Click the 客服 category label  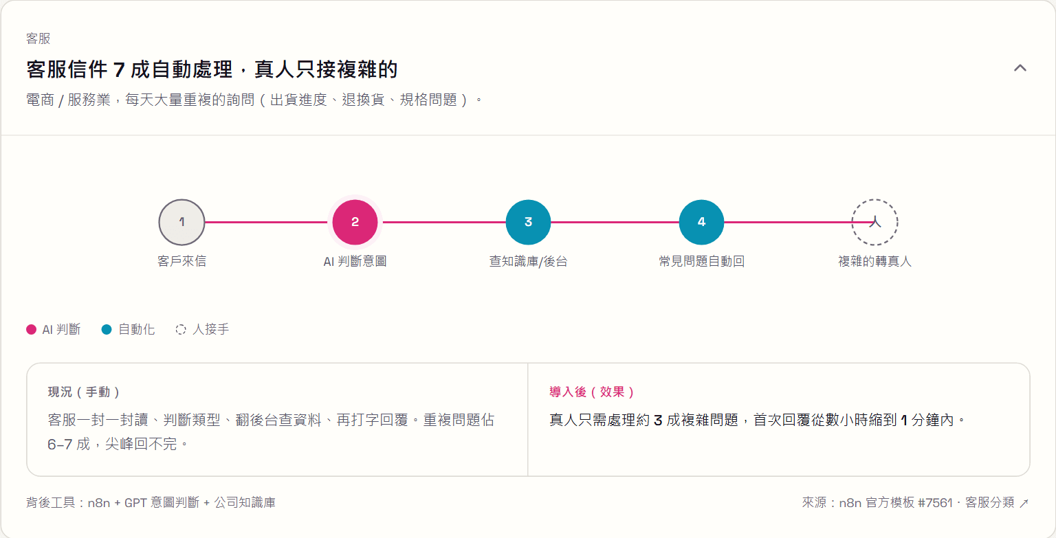(x=38, y=38)
